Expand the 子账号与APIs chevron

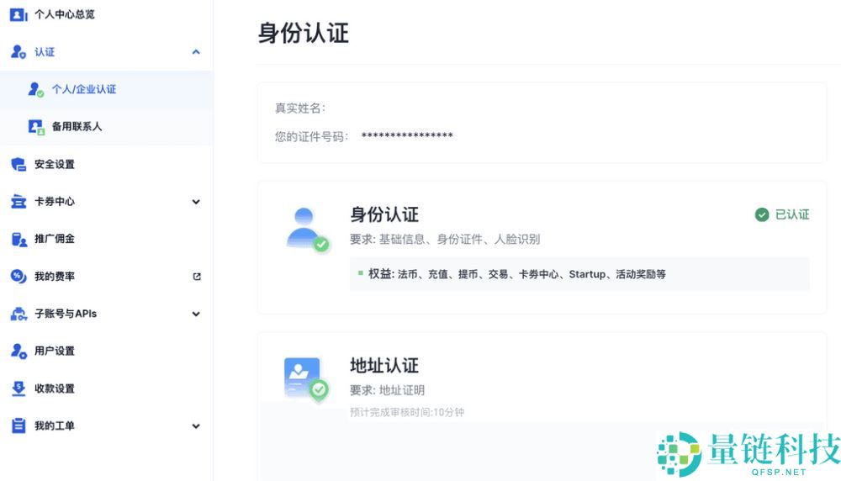[196, 314]
